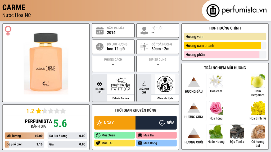Screen dimensions: 271x152
Task: Open the Cỏ hương bài note image
Action: tap(258, 132)
